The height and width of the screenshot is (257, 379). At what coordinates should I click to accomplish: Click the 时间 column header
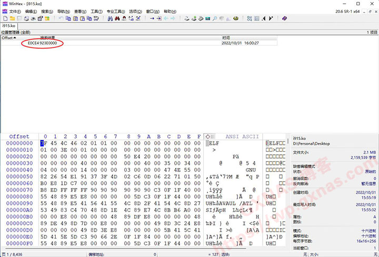226,38
